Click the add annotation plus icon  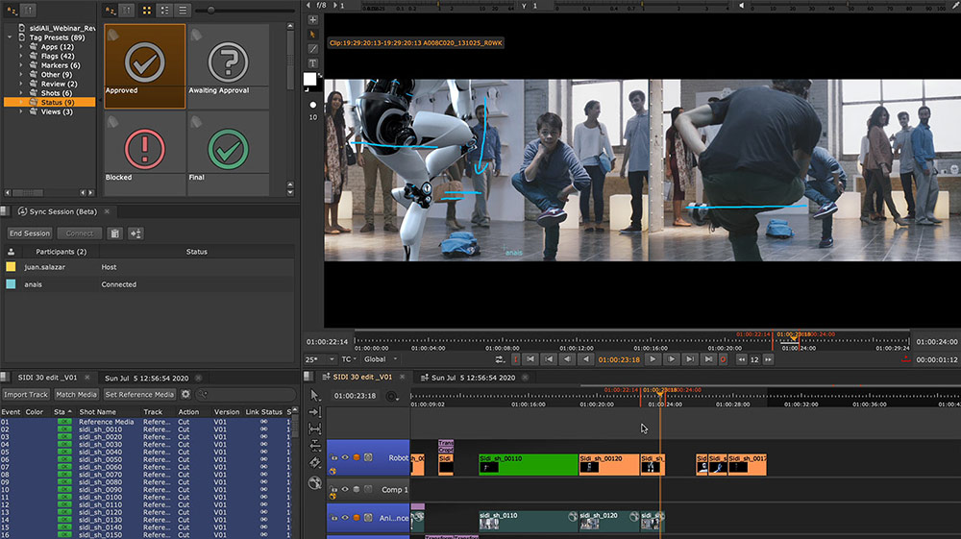[313, 19]
